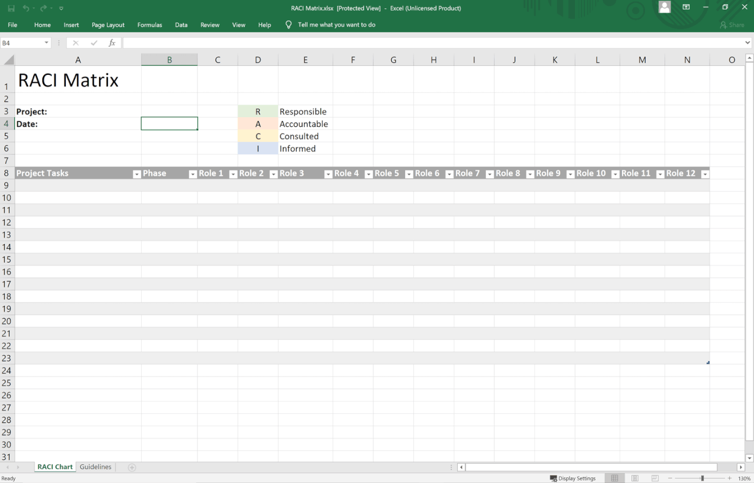Open the Insert ribbon tab

pos(71,25)
